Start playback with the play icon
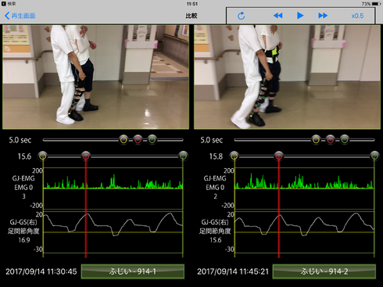This screenshot has height=287, width=383. (x=300, y=16)
